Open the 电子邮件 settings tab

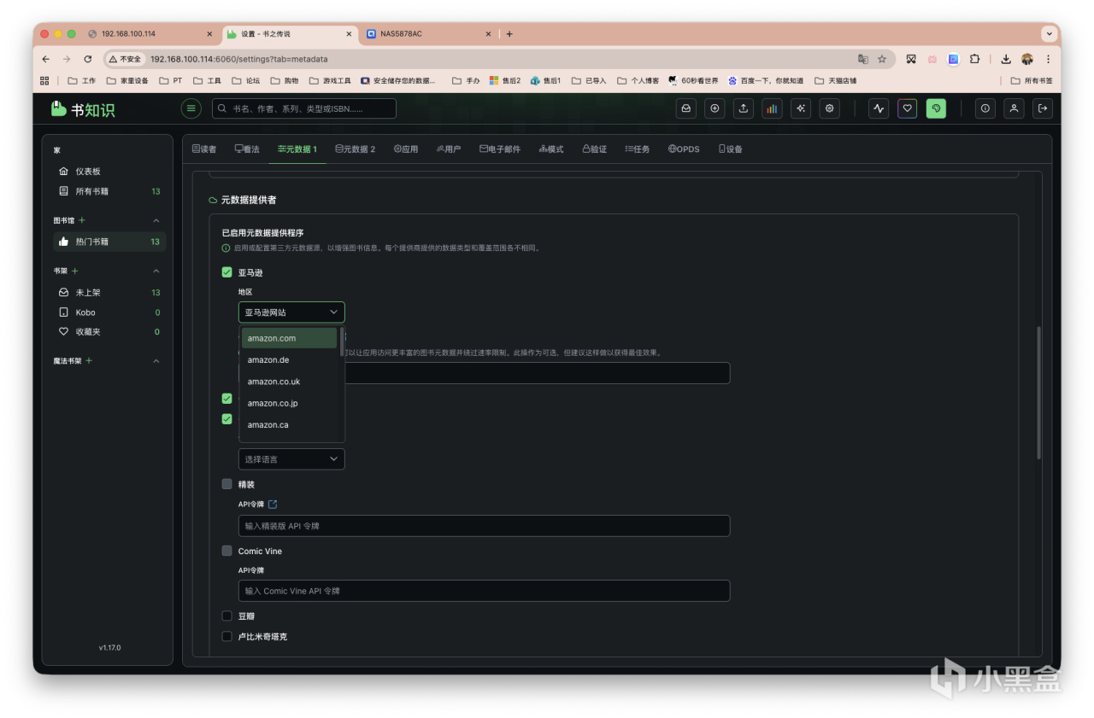500,149
